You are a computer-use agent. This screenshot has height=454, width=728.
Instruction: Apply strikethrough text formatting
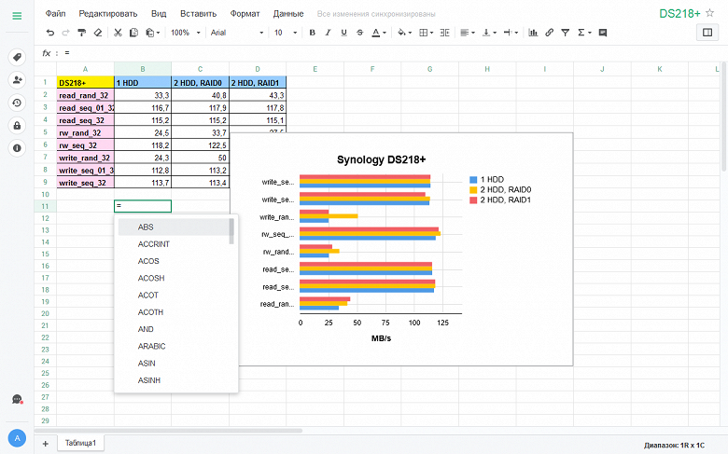click(x=360, y=33)
